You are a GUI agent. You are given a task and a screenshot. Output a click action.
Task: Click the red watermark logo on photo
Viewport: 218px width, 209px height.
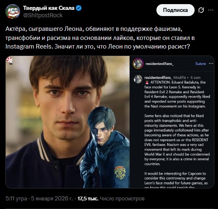[10, 60]
